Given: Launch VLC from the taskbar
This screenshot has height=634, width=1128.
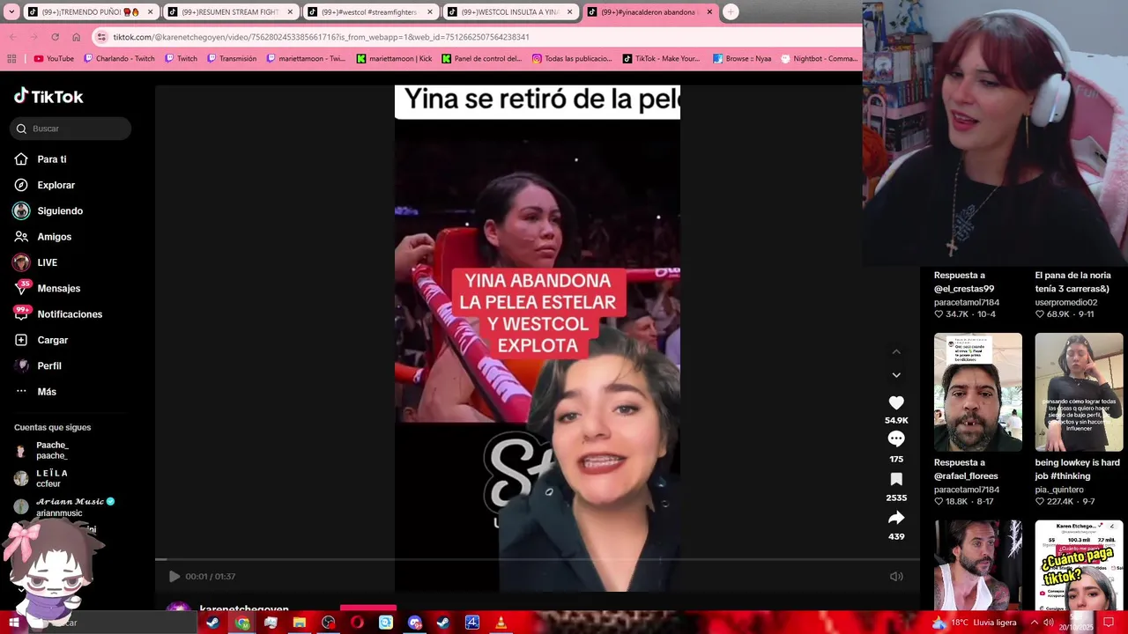Looking at the screenshot, I should tap(501, 623).
